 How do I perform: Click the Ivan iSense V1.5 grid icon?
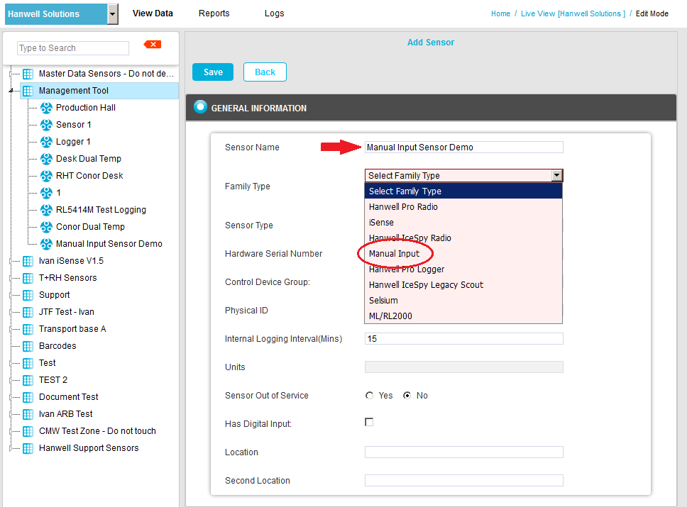tap(28, 262)
